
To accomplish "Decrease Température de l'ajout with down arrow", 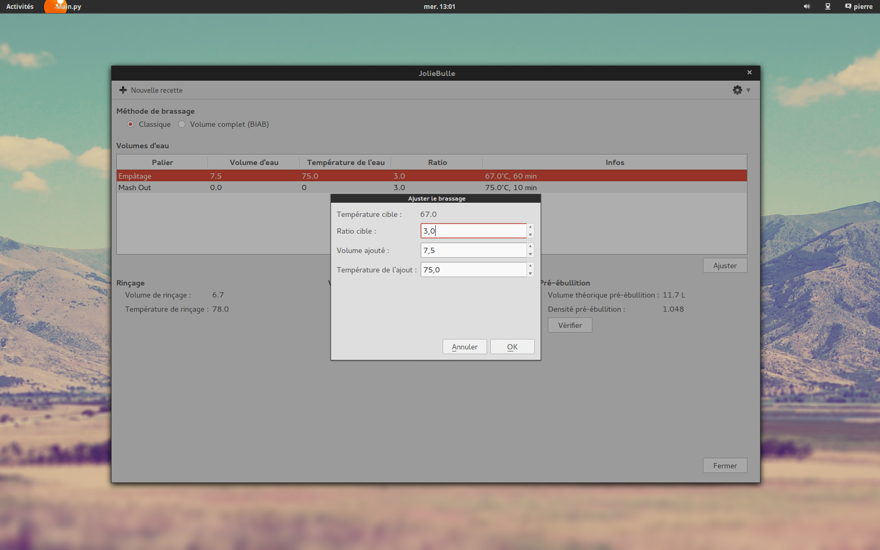I will coord(530,273).
